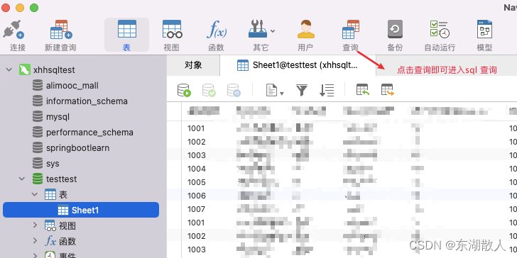Select the xhhsqltest connection name

pyautogui.click(x=54, y=69)
